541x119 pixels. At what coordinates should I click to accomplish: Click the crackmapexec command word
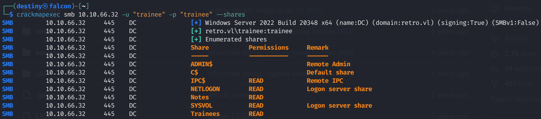[x=38, y=14]
